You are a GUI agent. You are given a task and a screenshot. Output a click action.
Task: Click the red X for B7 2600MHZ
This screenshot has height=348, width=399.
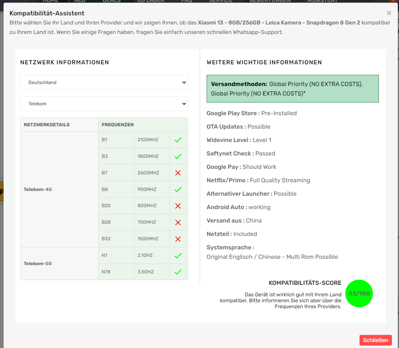click(x=178, y=173)
